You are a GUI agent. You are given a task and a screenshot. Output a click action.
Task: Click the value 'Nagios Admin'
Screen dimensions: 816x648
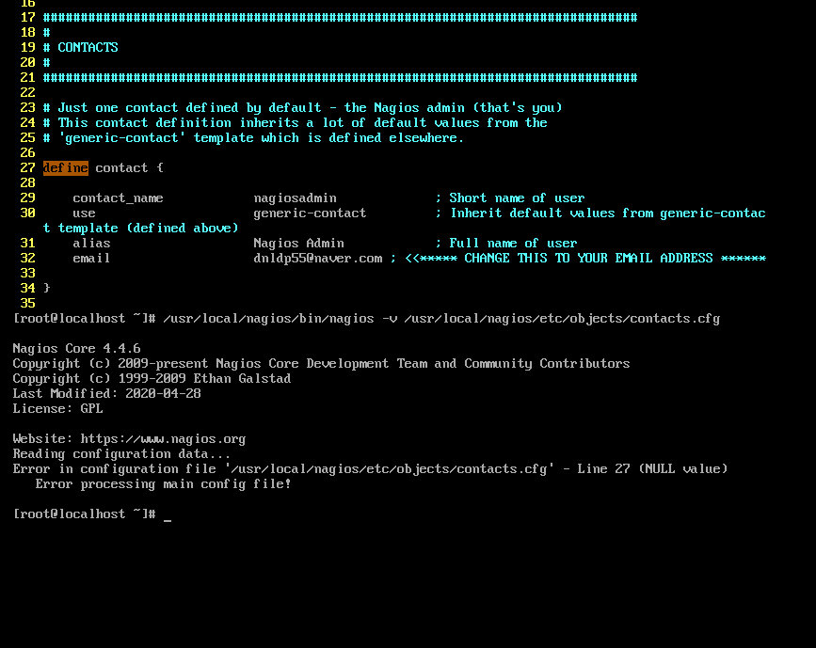pyautogui.click(x=298, y=244)
